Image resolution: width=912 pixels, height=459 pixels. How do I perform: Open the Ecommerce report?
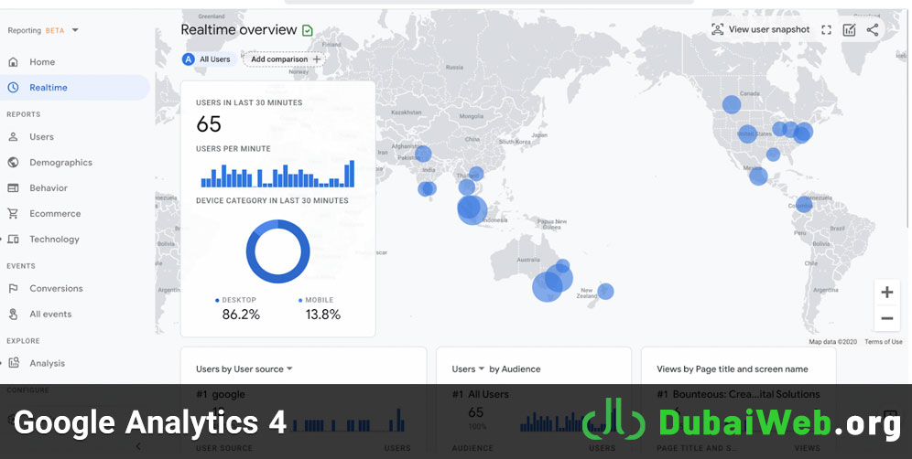pos(55,214)
